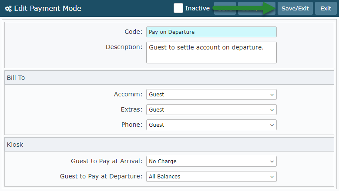Focus the Code input field
This screenshot has height=191, width=339.
pyautogui.click(x=211, y=32)
